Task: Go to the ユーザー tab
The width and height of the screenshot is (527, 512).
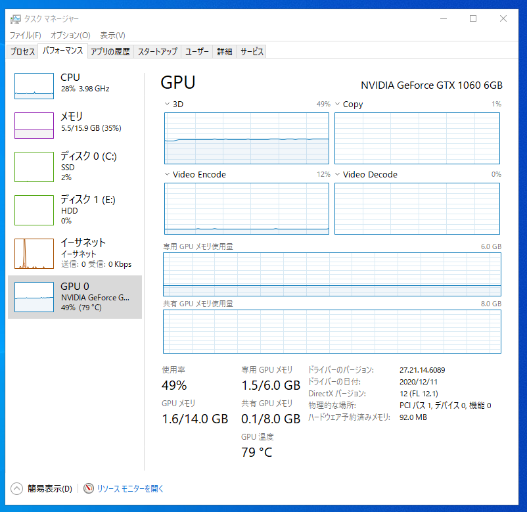Action: click(197, 51)
